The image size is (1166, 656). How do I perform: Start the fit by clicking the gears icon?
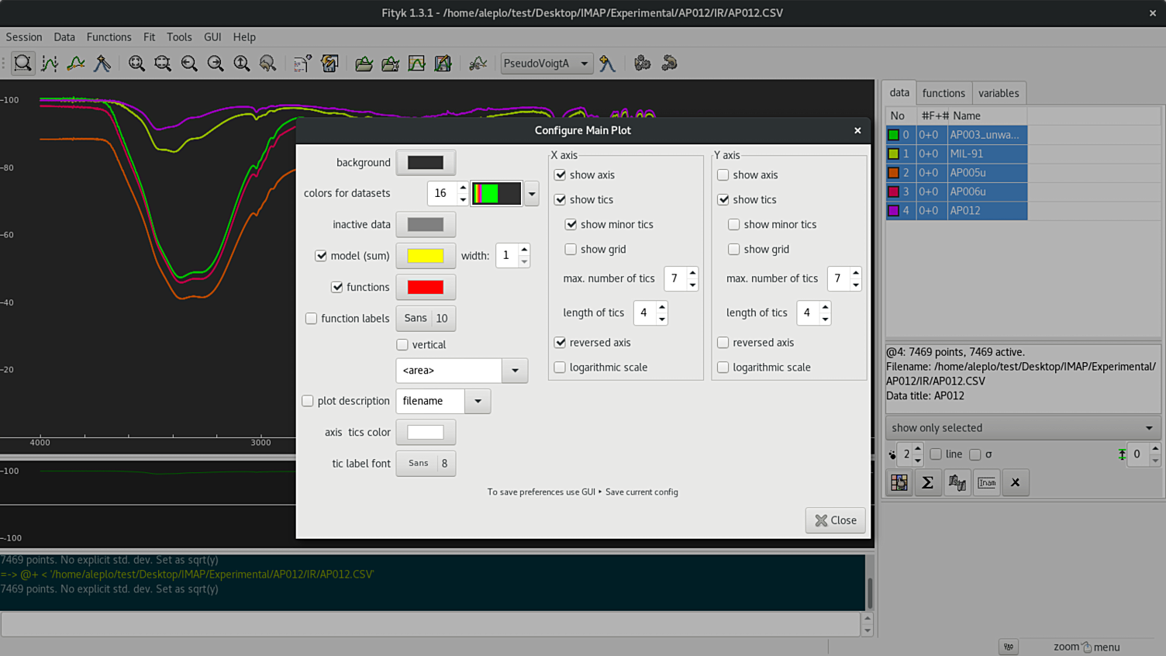coord(642,64)
